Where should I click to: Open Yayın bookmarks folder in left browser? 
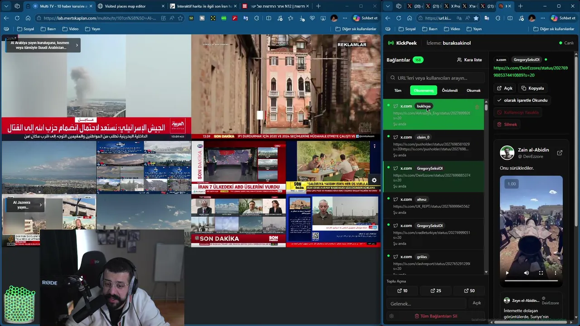click(92, 29)
